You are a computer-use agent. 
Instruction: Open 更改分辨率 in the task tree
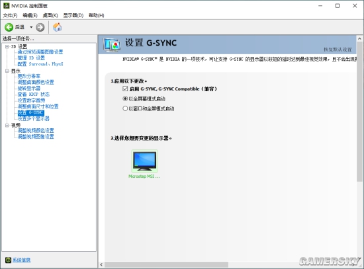28,76
